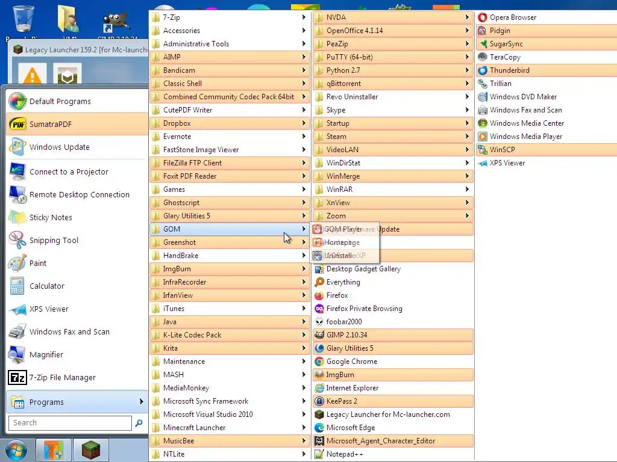Launch Paint from the start menu
The height and width of the screenshot is (462, 617).
point(77,263)
